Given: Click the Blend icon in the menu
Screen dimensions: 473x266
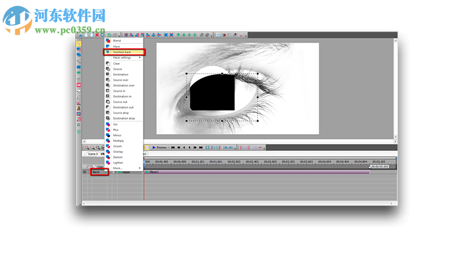Looking at the screenshot, I should [108, 40].
